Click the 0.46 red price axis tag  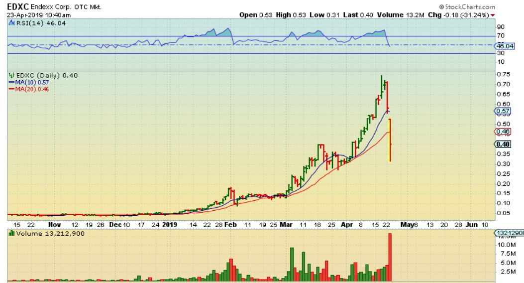pos(503,132)
